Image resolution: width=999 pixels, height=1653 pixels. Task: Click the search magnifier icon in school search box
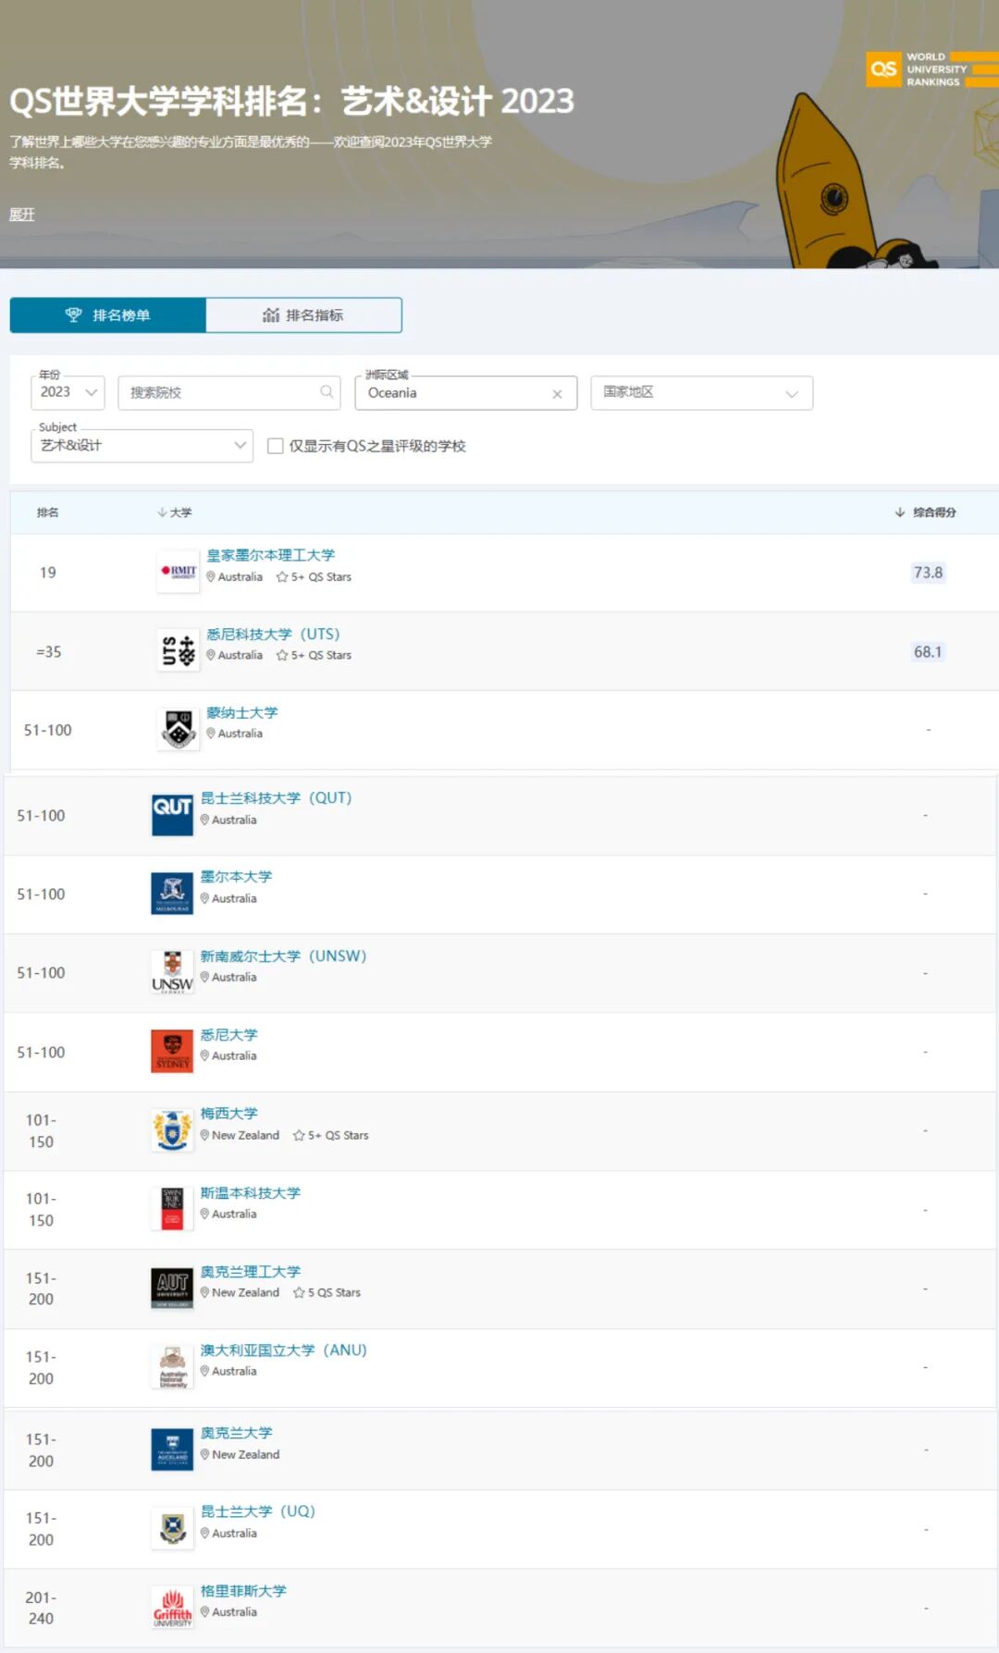327,392
